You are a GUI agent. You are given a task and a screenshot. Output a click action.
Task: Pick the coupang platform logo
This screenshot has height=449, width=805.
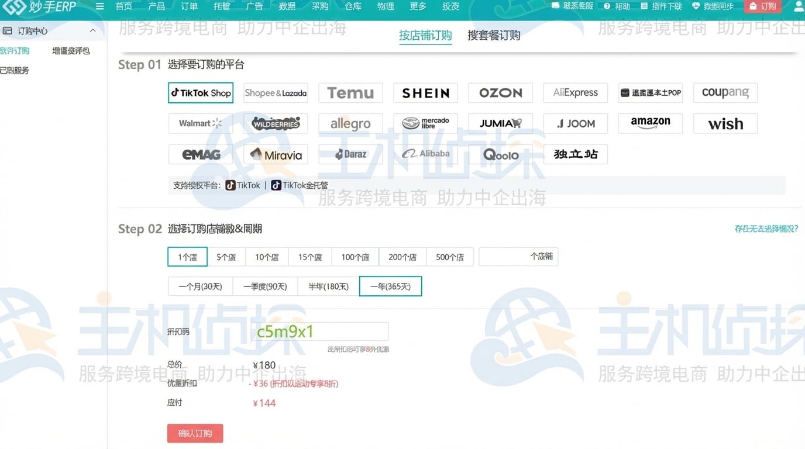tap(725, 93)
